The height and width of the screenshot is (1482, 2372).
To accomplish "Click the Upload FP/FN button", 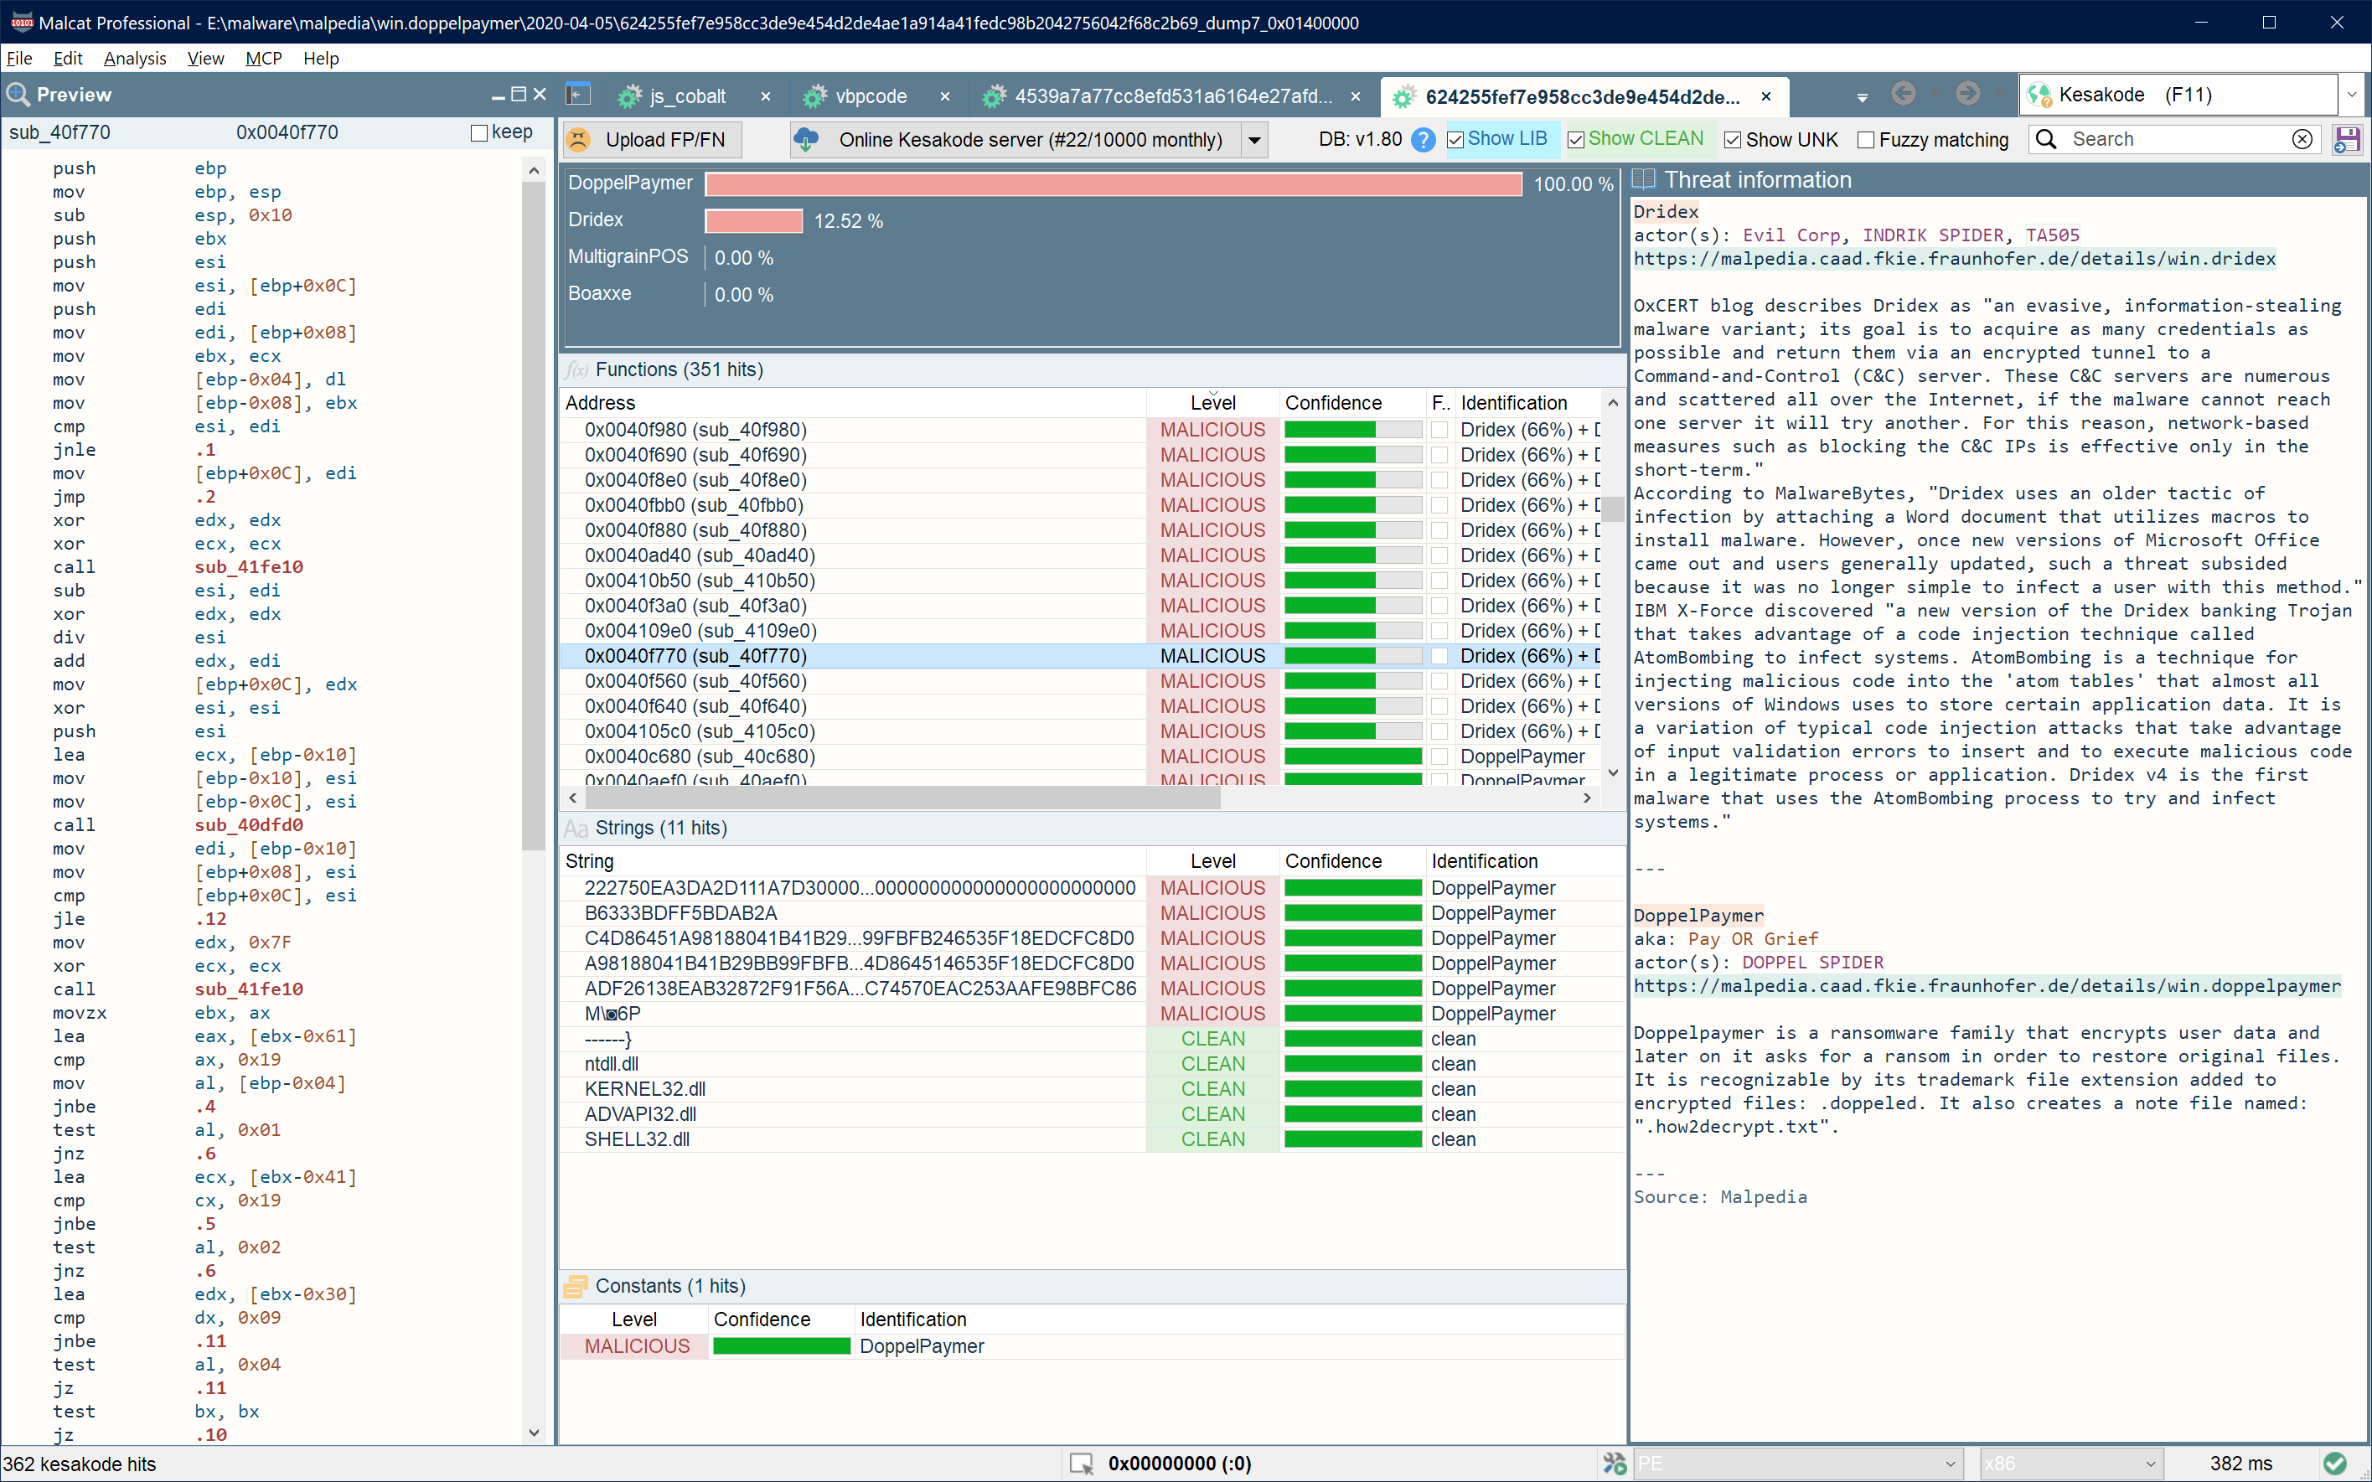I will 652,139.
